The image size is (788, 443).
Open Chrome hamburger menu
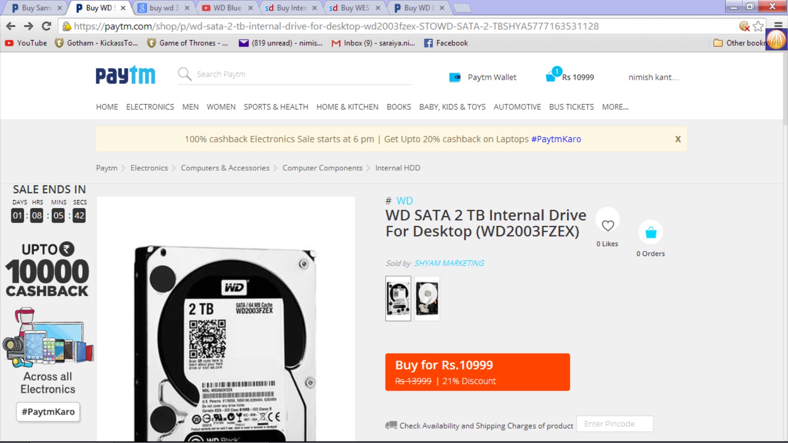pyautogui.click(x=778, y=25)
